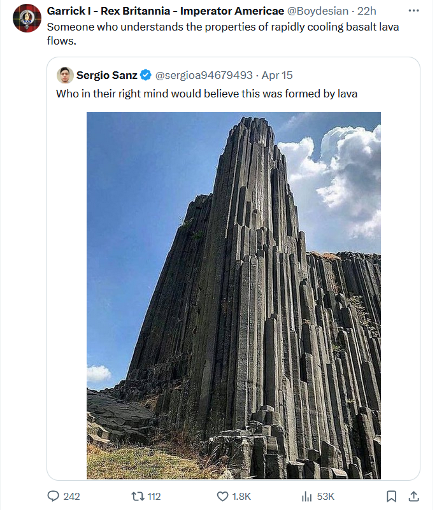Bookmark this tweet with the bookmark icon
This screenshot has height=510, width=444.
pyautogui.click(x=392, y=496)
